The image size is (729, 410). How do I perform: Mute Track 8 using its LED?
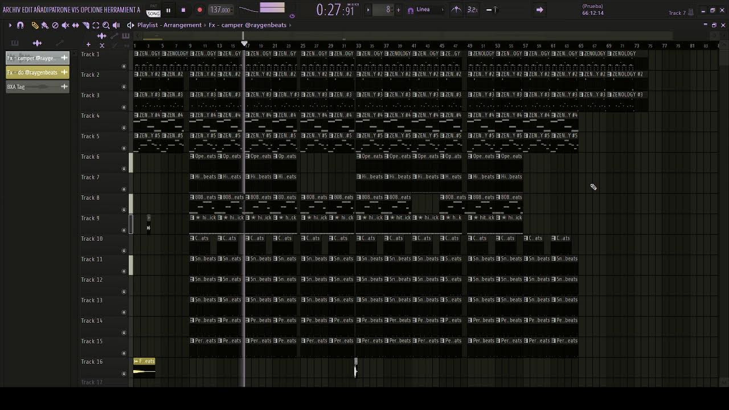click(124, 210)
